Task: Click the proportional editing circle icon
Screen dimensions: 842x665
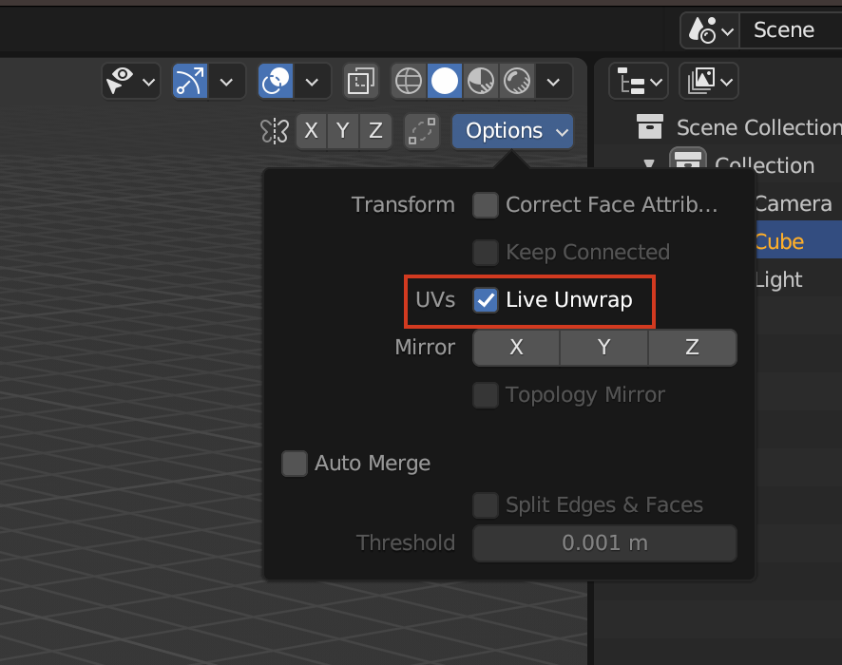Action: click(275, 81)
